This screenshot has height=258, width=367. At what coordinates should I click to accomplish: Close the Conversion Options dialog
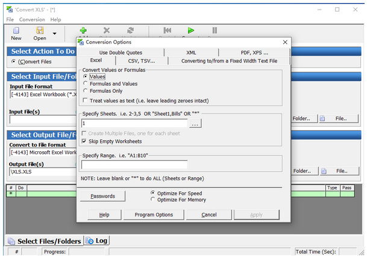coord(285,42)
